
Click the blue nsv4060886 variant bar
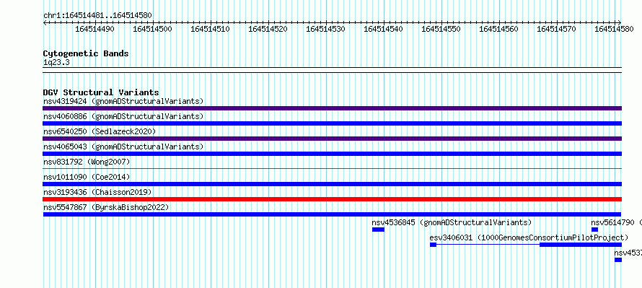[x=332, y=123]
